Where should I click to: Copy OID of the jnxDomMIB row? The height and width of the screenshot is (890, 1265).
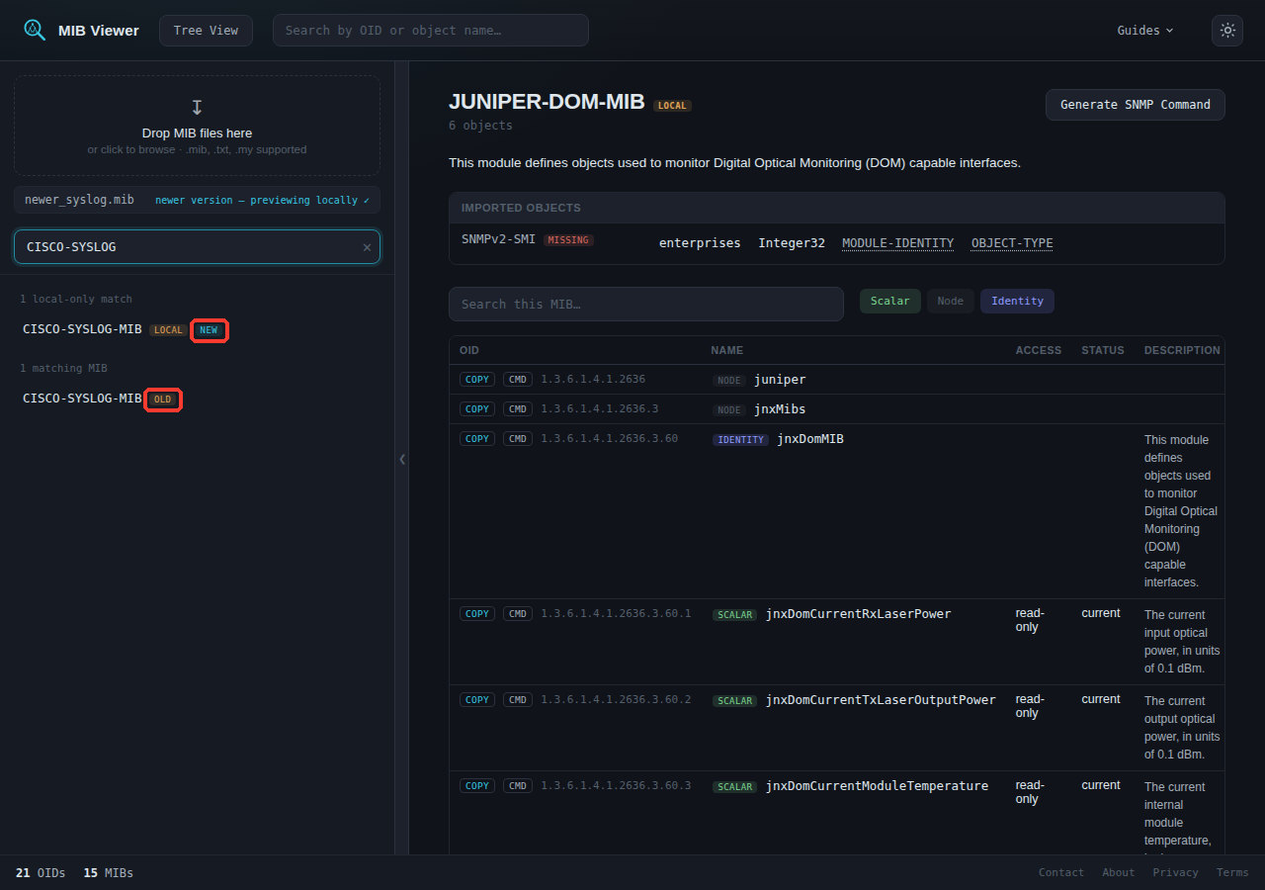tap(477, 438)
